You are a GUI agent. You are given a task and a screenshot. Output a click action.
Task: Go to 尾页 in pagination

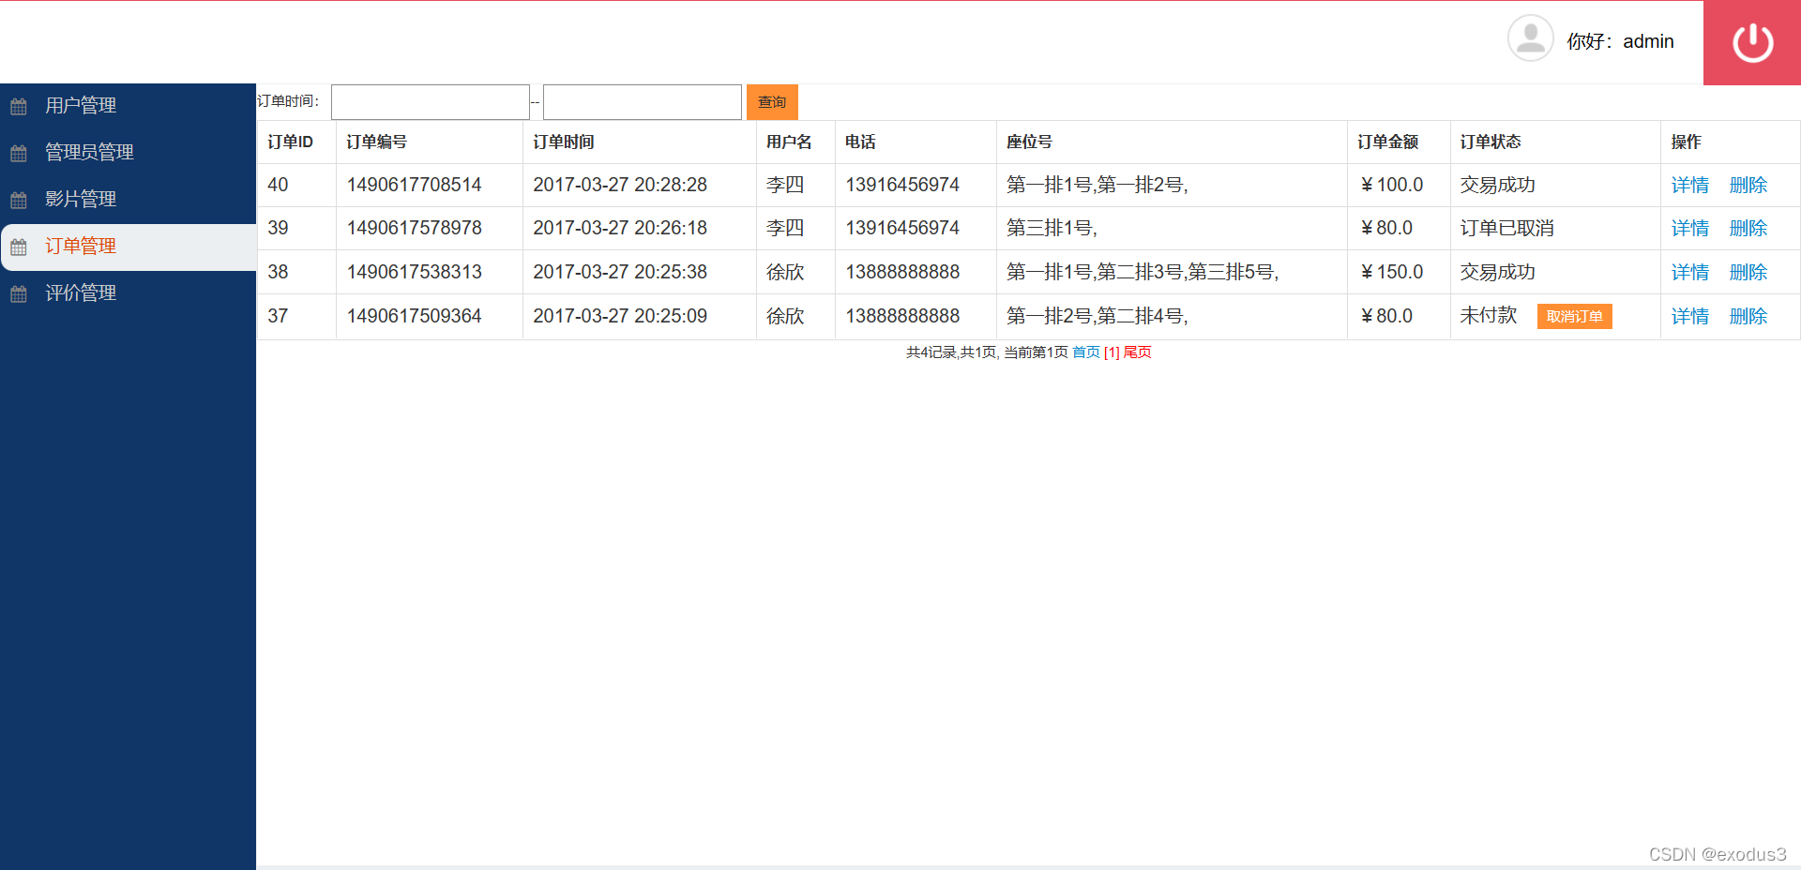point(1137,352)
